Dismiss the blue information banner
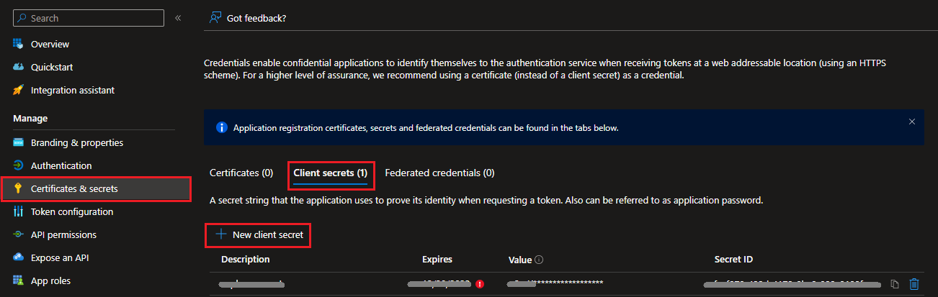 tap(911, 122)
